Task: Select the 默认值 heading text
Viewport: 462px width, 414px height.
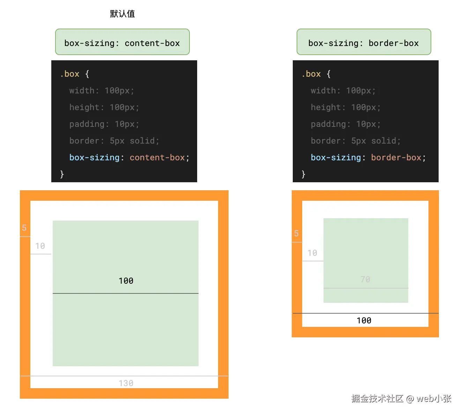Action: tap(122, 14)
